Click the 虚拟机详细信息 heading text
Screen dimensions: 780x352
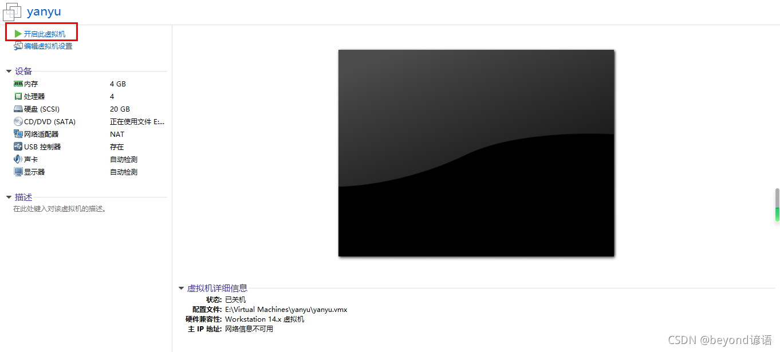(217, 288)
